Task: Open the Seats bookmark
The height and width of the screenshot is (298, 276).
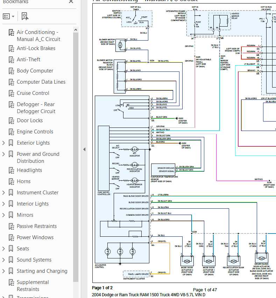Action: click(x=23, y=249)
